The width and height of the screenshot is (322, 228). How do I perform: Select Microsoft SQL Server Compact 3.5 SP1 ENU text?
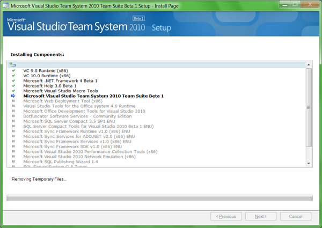click(x=69, y=121)
